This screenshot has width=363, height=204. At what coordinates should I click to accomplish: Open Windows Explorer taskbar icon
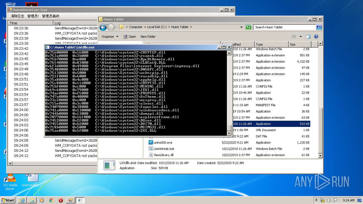32,200
